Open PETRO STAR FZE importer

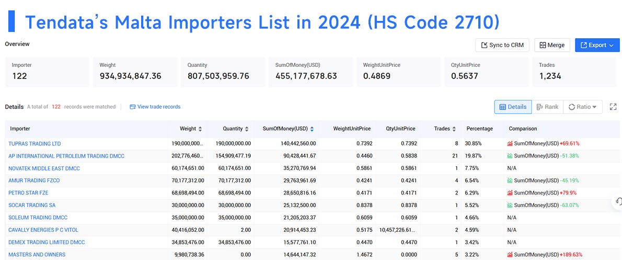point(28,193)
